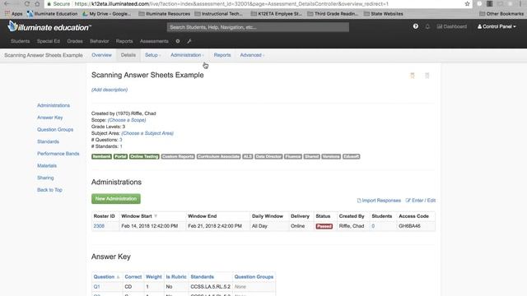Jump to Standards in the sidebar
The width and height of the screenshot is (527, 296).
[48, 141]
